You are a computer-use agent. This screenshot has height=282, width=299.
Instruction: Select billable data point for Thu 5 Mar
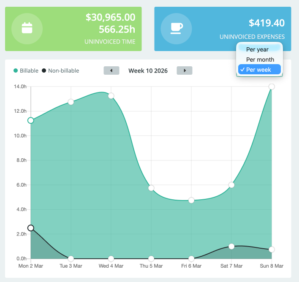151,188
